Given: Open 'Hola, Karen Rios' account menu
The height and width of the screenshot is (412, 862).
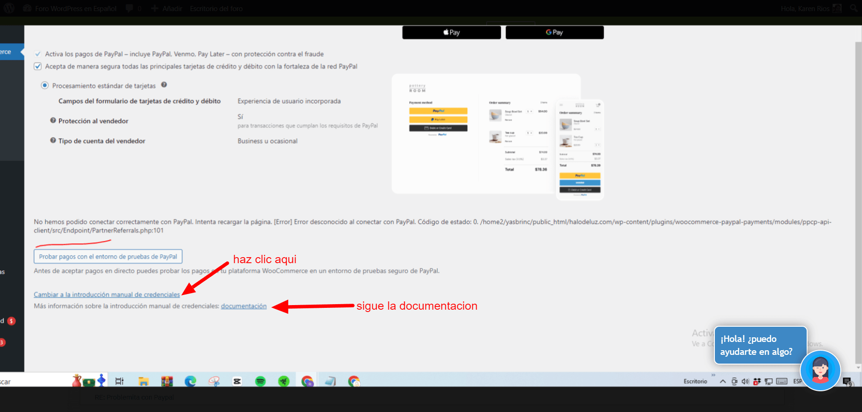Looking at the screenshot, I should (811, 8).
